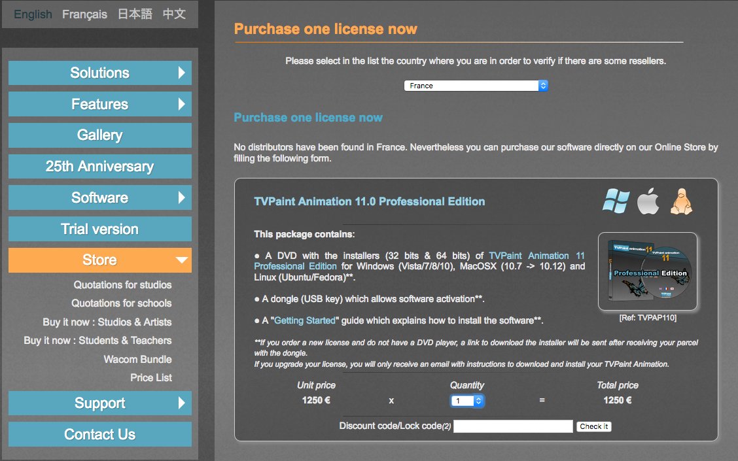Click the Apple platform logo icon
Screen dimensions: 738x461
[x=648, y=201]
